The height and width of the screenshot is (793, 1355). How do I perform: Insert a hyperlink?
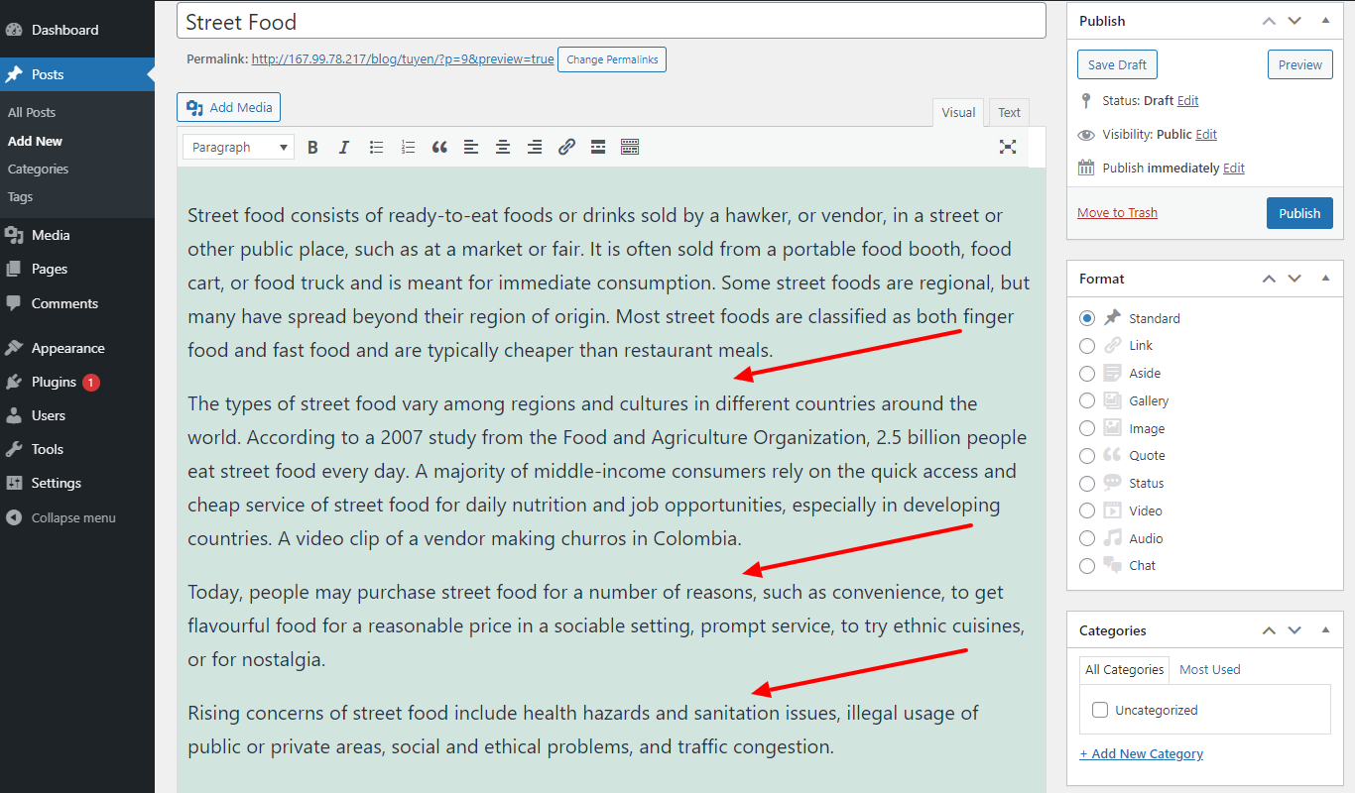(566, 147)
